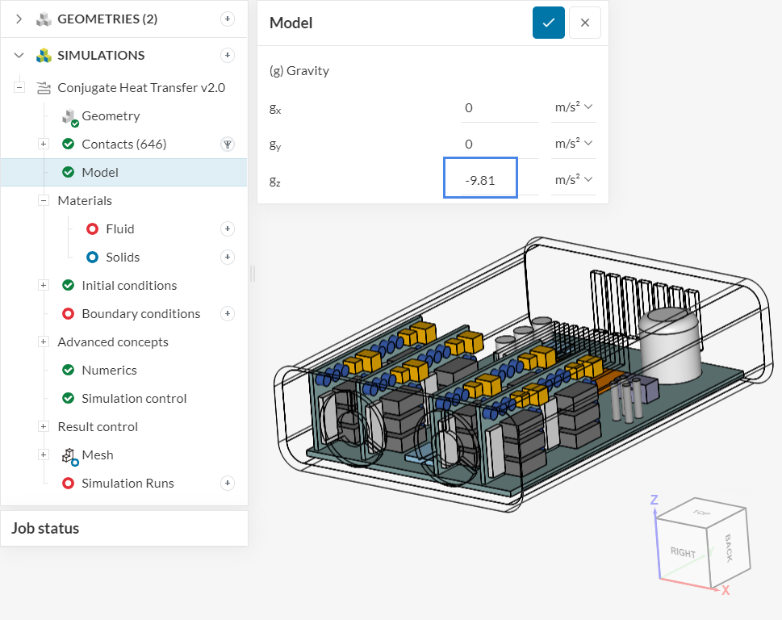Add a new simulation with plus icon
The height and width of the screenshot is (620, 782).
coord(228,55)
